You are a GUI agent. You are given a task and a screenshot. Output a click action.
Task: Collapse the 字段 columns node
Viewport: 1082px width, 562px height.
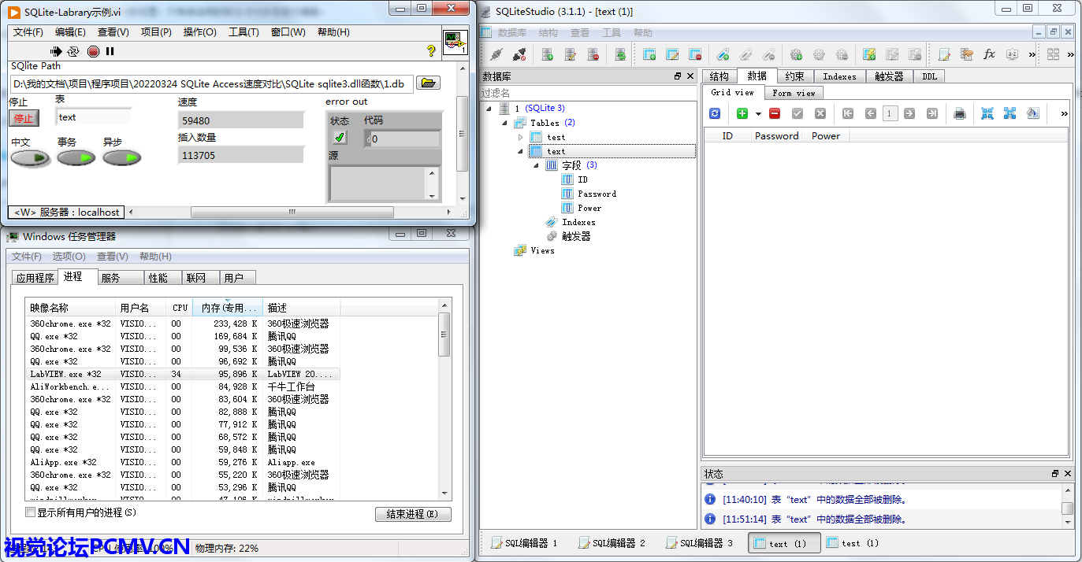point(536,165)
